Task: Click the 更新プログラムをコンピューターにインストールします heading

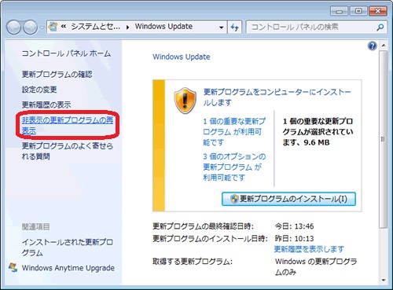Action: click(x=277, y=97)
